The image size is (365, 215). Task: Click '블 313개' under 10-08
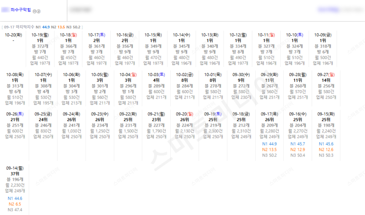coord(15,86)
